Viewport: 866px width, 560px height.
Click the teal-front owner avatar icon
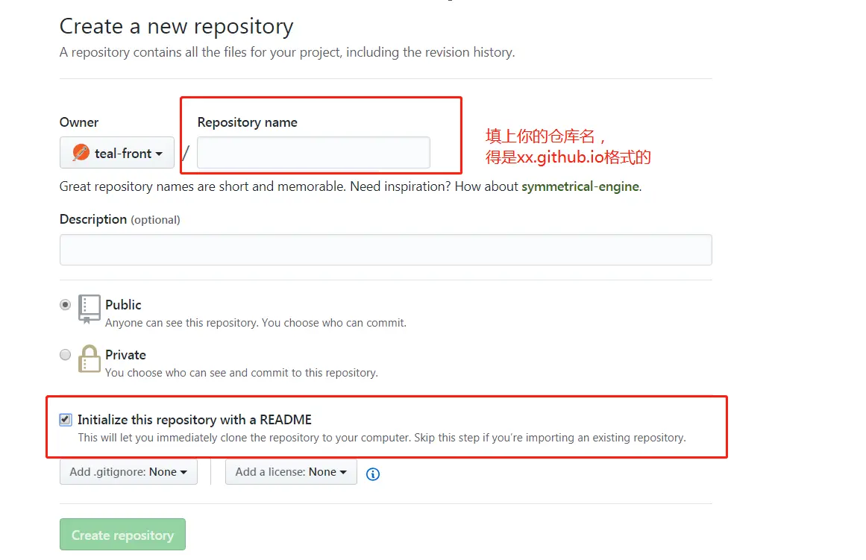tap(81, 152)
